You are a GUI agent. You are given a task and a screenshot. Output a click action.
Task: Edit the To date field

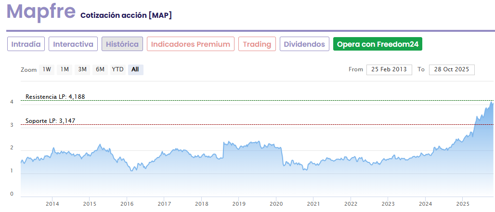tap(452, 69)
